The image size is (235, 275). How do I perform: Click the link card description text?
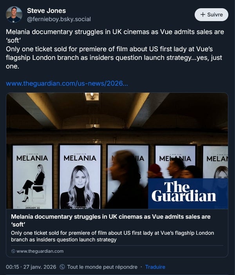(112, 236)
